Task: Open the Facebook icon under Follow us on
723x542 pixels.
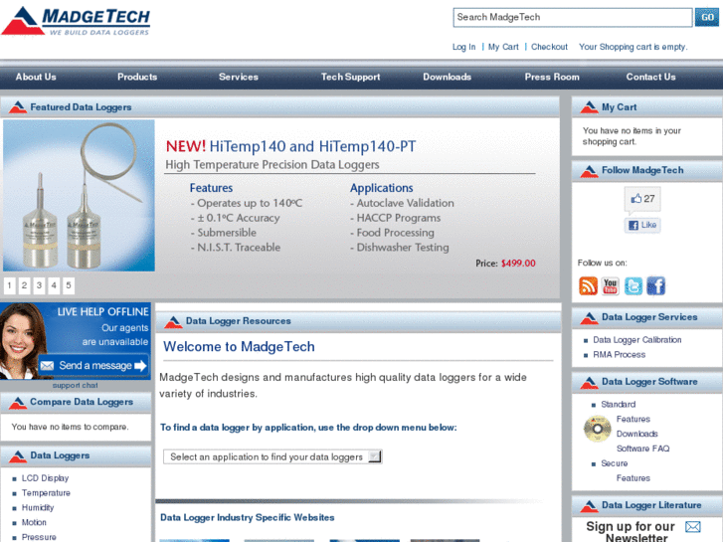Action: [655, 286]
